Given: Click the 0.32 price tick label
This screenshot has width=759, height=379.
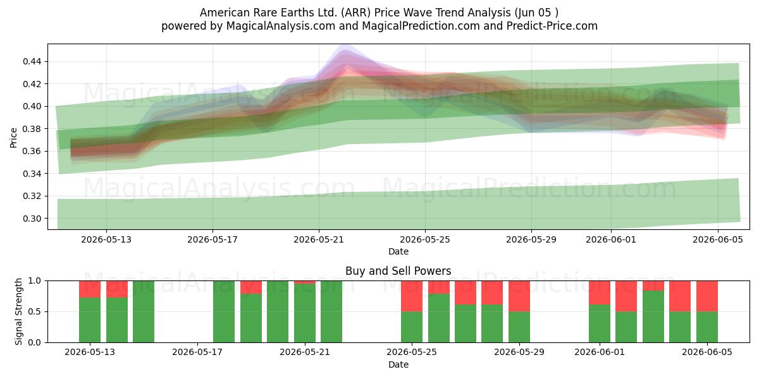Looking at the screenshot, I should click(33, 196).
